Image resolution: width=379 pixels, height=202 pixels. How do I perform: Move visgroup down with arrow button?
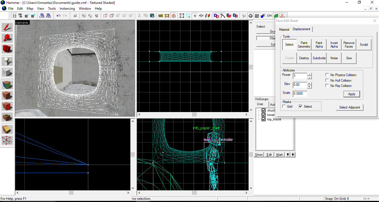[293, 155]
